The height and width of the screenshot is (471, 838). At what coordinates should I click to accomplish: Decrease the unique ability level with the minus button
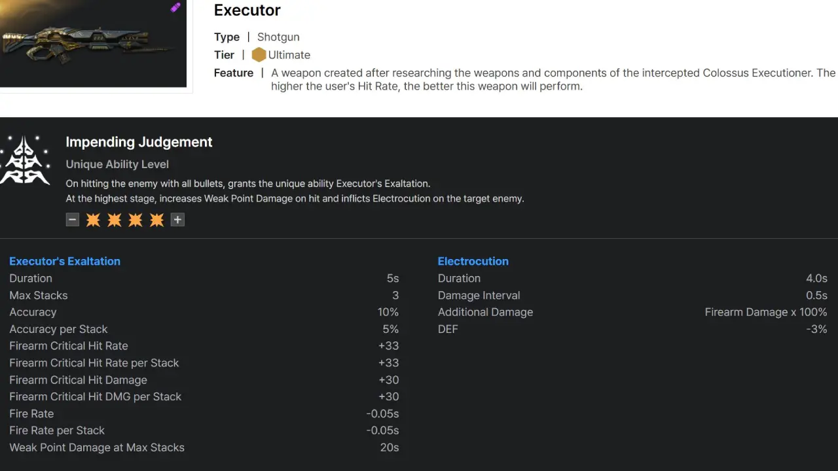pos(72,220)
